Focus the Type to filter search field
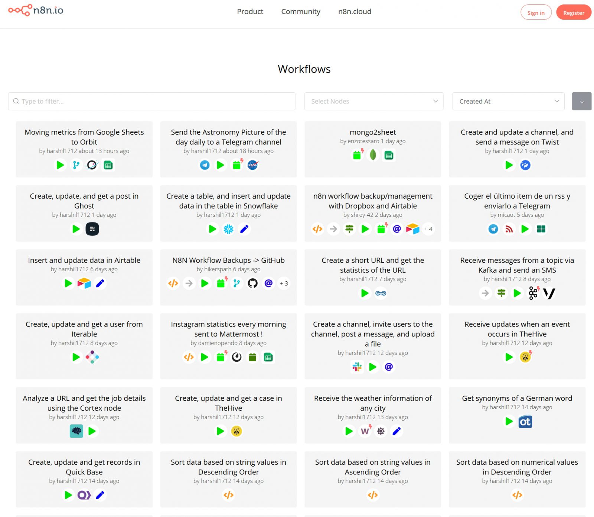Viewport: 594px width, 517px height. pos(151,101)
